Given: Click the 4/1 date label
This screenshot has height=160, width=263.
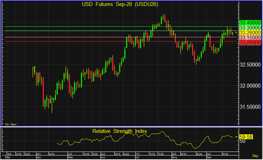Looking at the screenshot, I should click(x=39, y=154).
